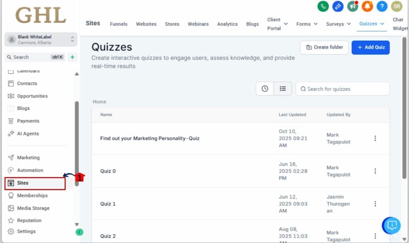Click the megaphone announcements icon

(352, 6)
